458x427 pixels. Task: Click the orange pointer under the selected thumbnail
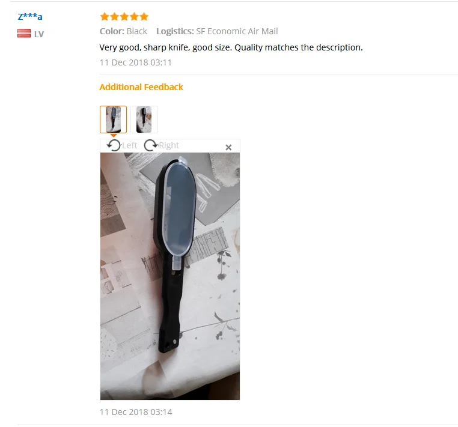(114, 135)
